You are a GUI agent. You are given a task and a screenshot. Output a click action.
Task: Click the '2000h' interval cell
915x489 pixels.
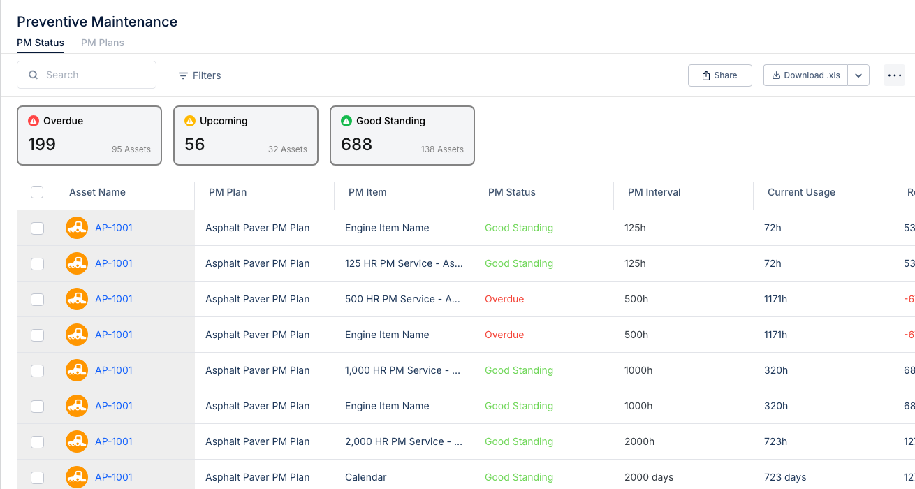(x=640, y=441)
